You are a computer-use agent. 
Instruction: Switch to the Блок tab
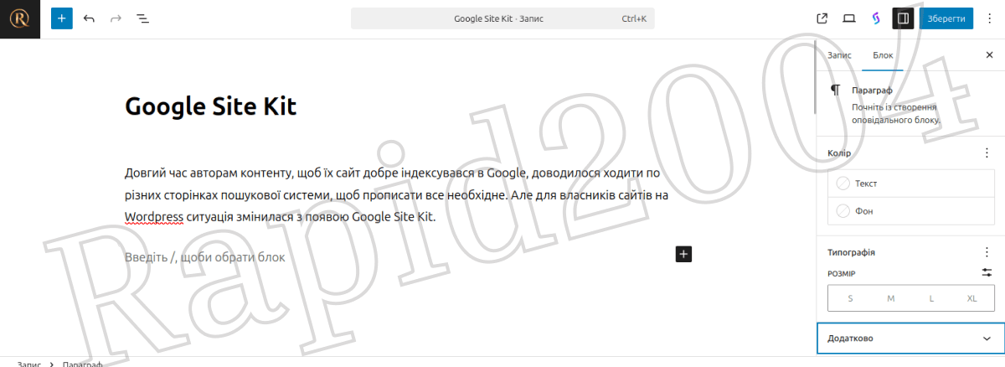pyautogui.click(x=883, y=54)
